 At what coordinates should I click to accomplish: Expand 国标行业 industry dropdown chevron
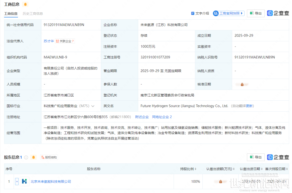click(93, 106)
